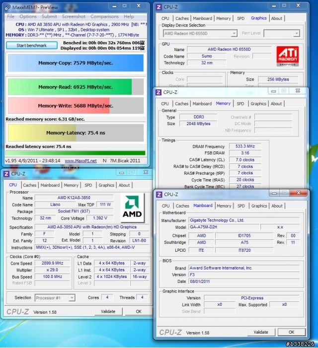Select CPU tab in Mainboard window
Image resolution: width=318 pixels, height=348 pixels.
click(x=165, y=206)
